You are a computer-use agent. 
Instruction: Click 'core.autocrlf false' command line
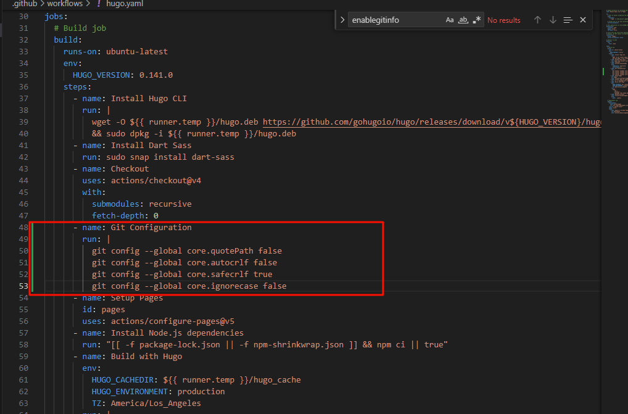[x=184, y=263]
